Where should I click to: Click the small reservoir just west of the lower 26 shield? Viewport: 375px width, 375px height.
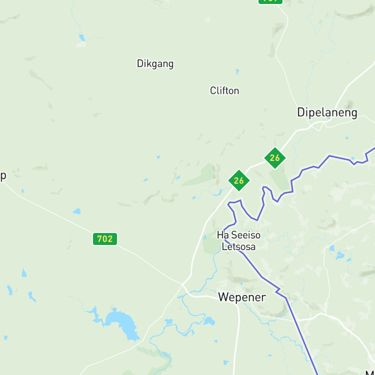tap(218, 193)
